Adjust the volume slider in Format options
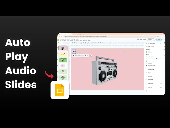Viewport: 170px width, 128px height. pos(151,58)
